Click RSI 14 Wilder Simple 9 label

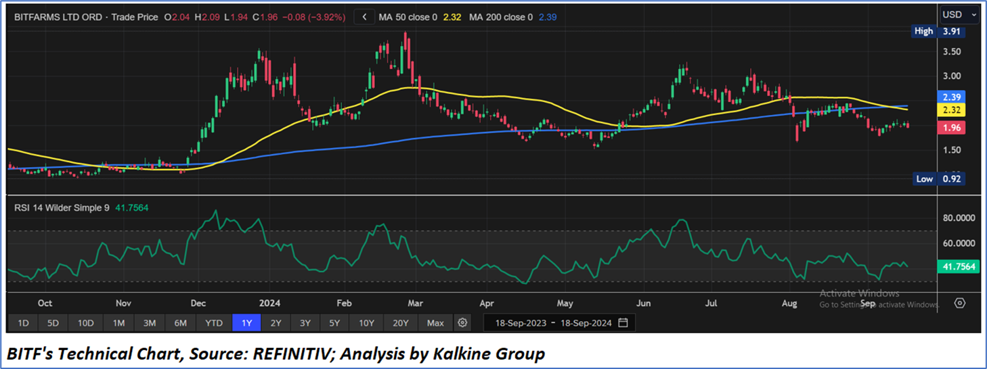coord(62,208)
